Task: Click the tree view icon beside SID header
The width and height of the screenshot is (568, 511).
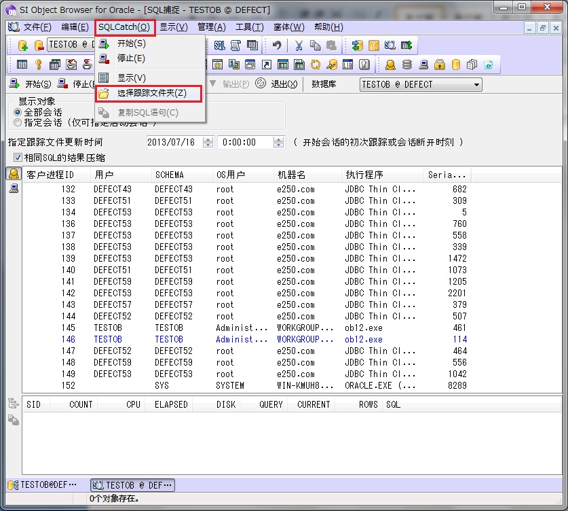Action: click(14, 403)
